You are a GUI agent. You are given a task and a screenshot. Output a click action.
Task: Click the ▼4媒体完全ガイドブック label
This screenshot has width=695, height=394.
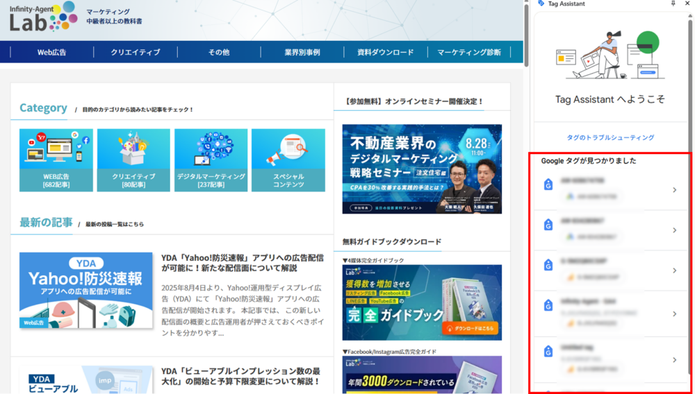[373, 260]
